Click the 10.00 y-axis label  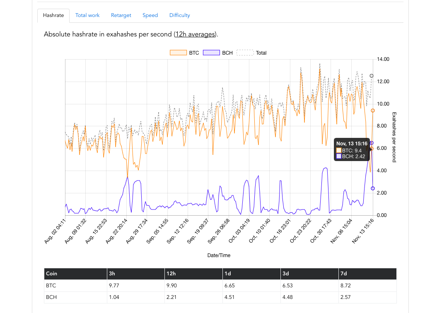[x=383, y=104]
